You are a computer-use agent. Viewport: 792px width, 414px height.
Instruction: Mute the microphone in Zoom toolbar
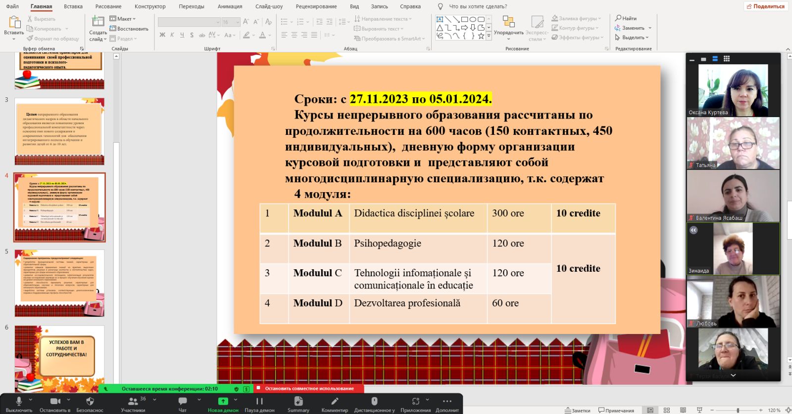(19, 401)
